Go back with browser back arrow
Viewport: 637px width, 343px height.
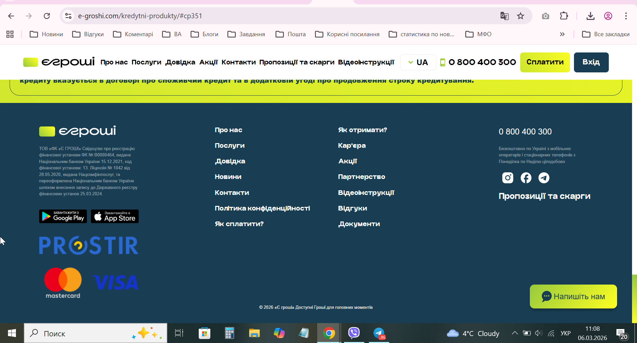coord(11,16)
